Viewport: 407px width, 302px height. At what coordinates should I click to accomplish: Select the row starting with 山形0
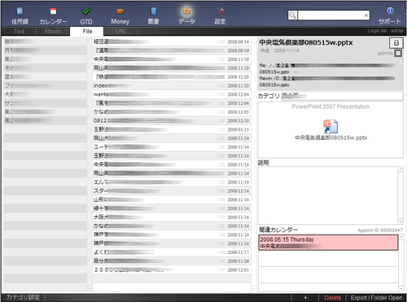pyautogui.click(x=172, y=200)
